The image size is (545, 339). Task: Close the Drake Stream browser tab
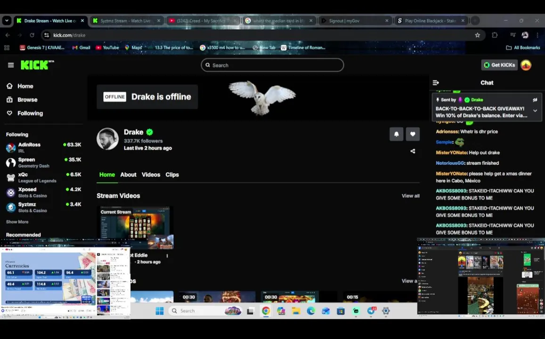[82, 21]
